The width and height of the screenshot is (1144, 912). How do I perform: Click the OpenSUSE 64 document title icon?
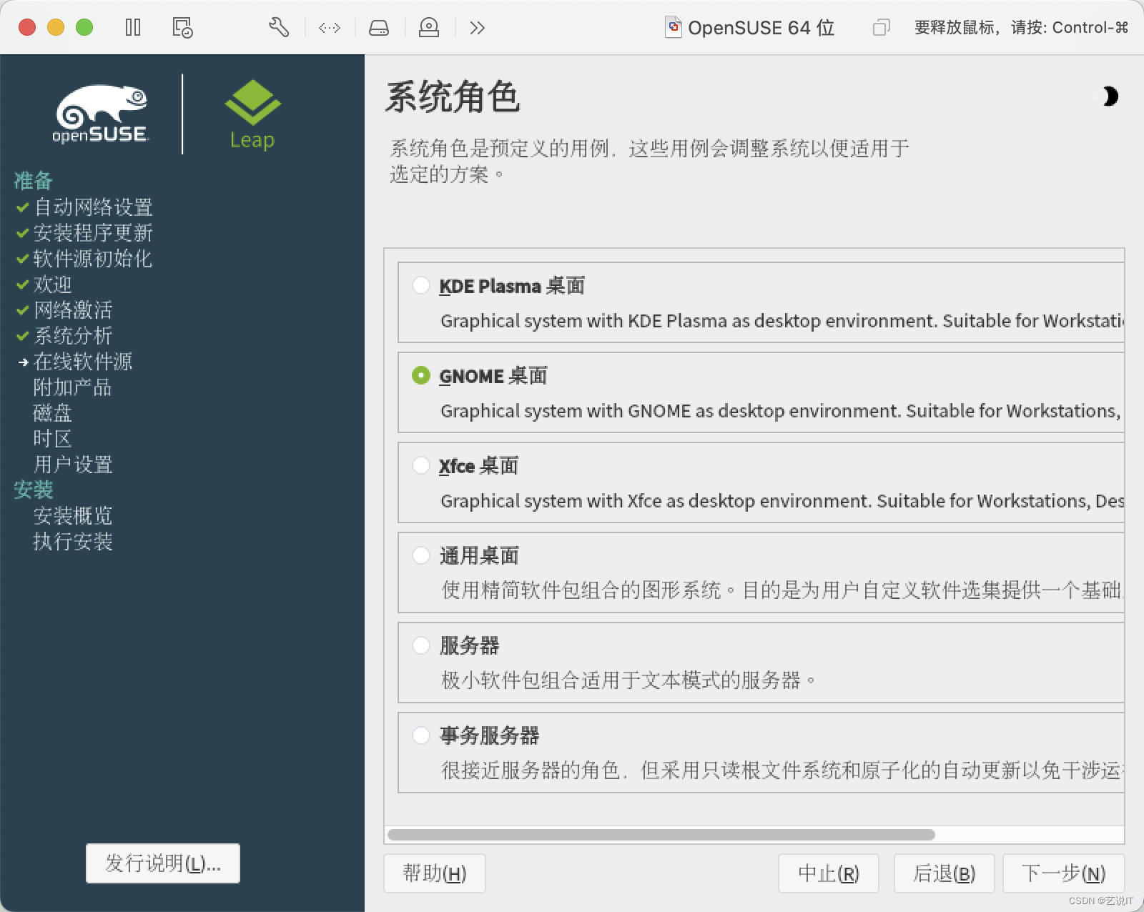(x=673, y=27)
